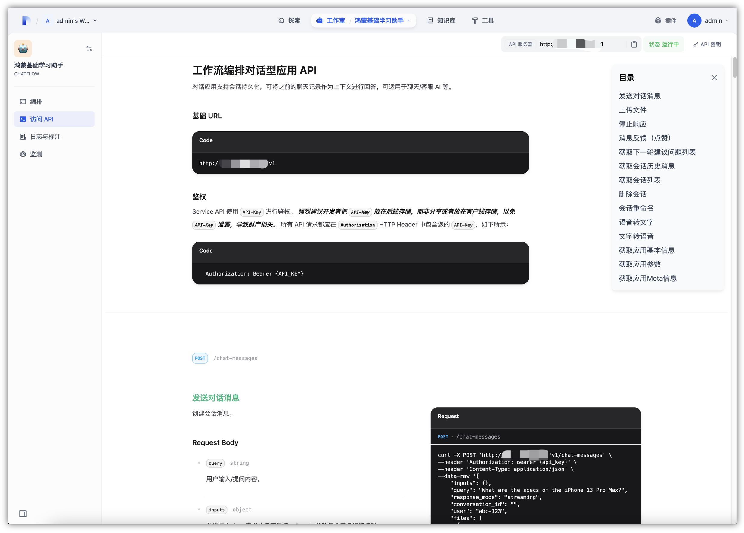Click the /chat-messages endpoint path text
Image resolution: width=744 pixels, height=533 pixels.
point(235,358)
